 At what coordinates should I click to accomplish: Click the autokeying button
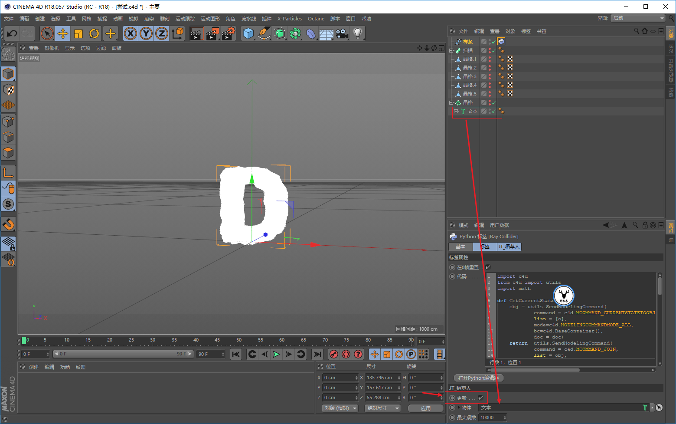point(346,354)
